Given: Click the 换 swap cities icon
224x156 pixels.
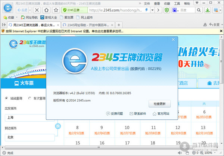Looking at the screenshot, I should pyautogui.click(x=58, y=126).
